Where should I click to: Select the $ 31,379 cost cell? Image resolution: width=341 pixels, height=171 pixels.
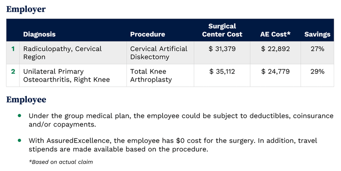tap(222, 53)
